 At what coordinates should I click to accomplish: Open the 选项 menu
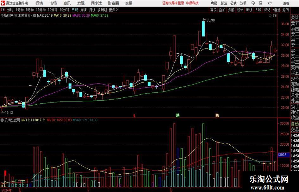[243, 3]
